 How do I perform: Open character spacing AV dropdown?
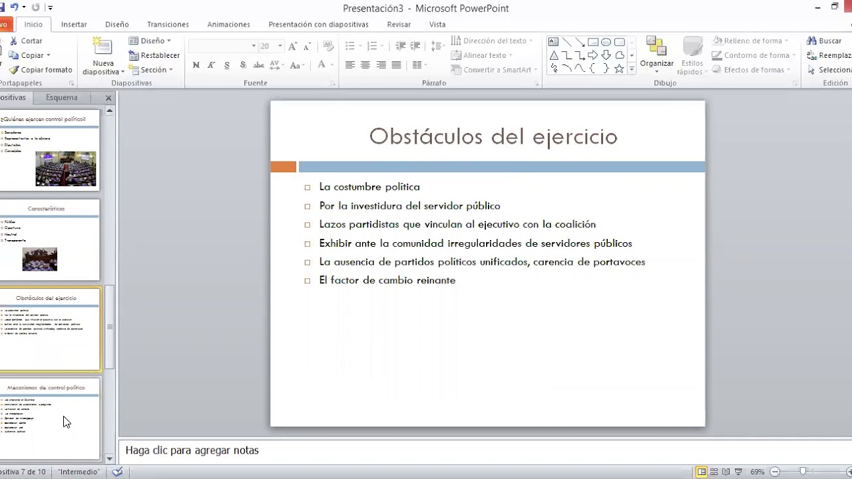(276, 65)
